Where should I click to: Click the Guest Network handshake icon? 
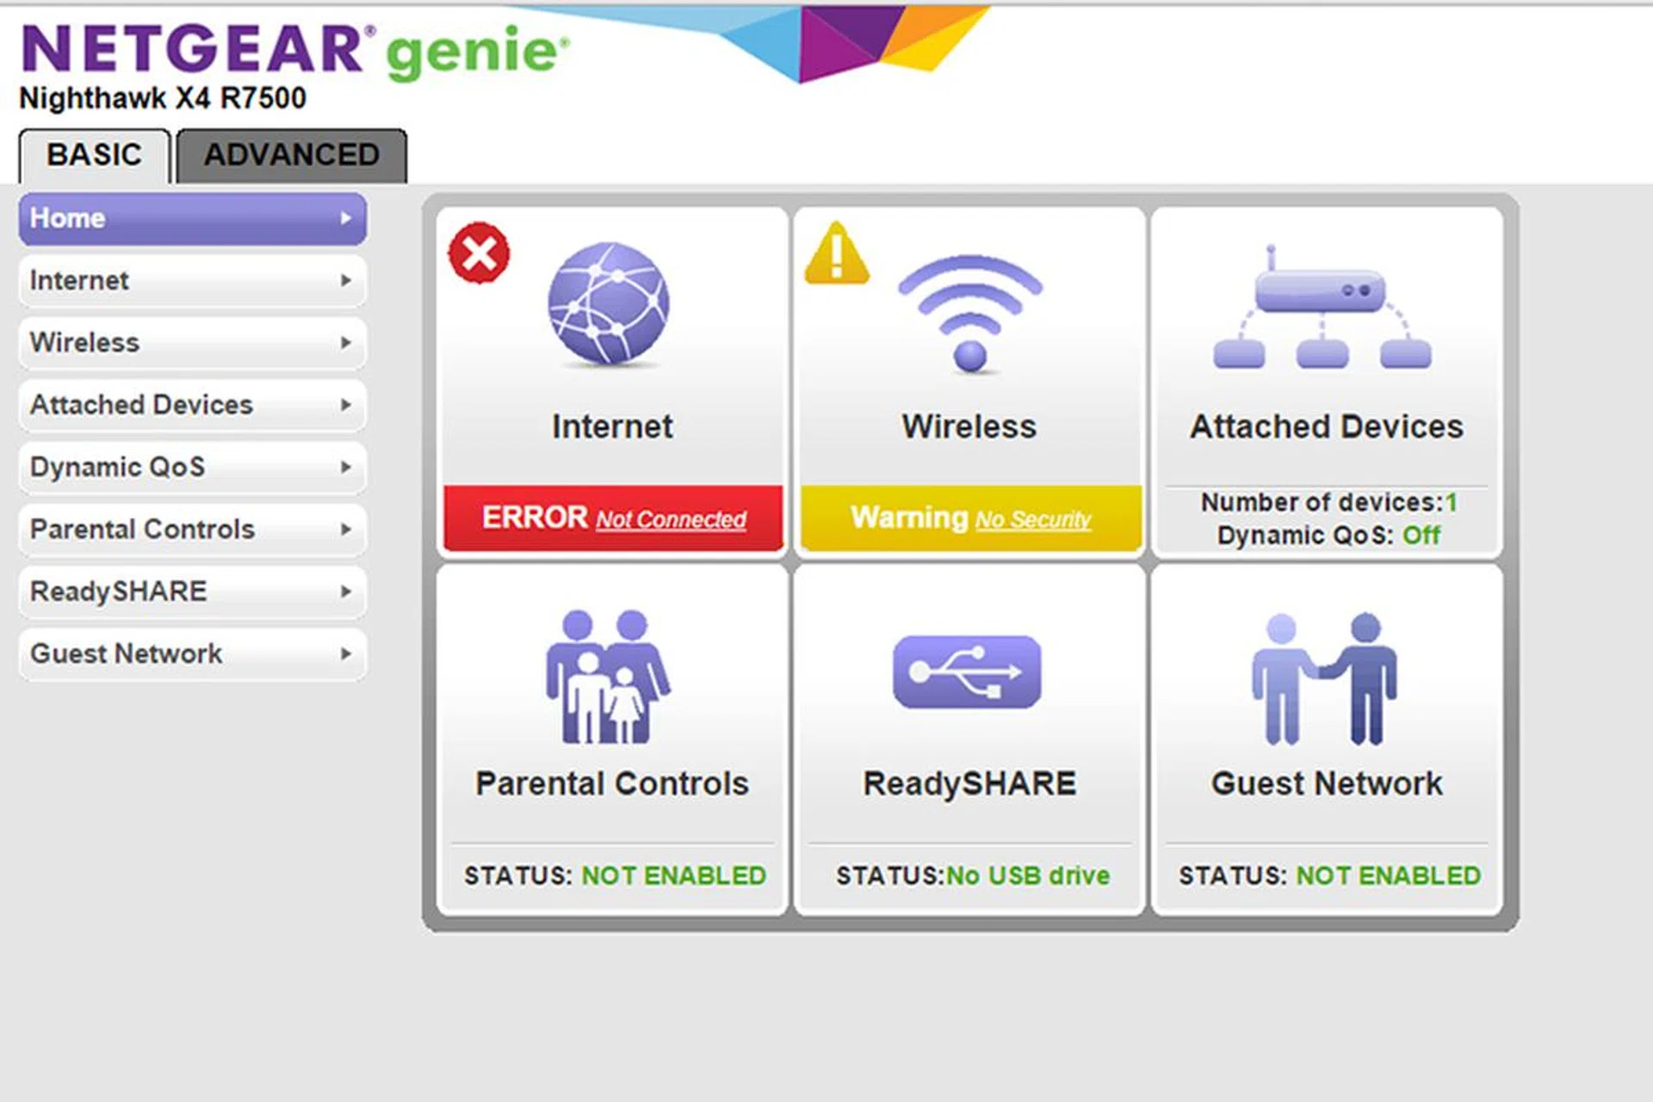[x=1324, y=678]
